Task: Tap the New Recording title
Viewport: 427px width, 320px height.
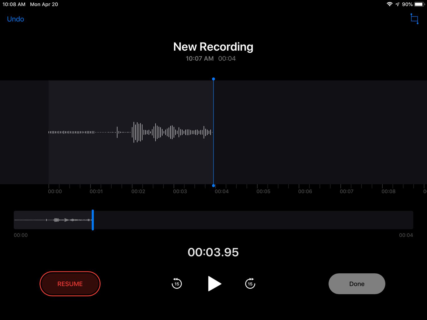Action: (213, 47)
